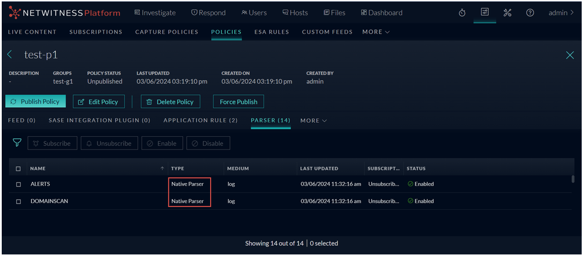
Task: Click the test-g1 group value
Action: coord(62,81)
